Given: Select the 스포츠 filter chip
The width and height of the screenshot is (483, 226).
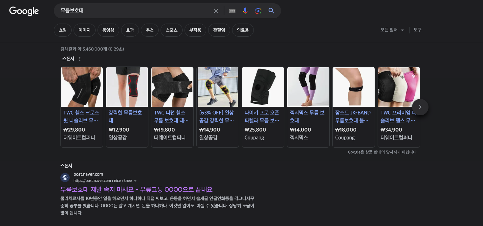Looking at the screenshot, I should pos(171,30).
